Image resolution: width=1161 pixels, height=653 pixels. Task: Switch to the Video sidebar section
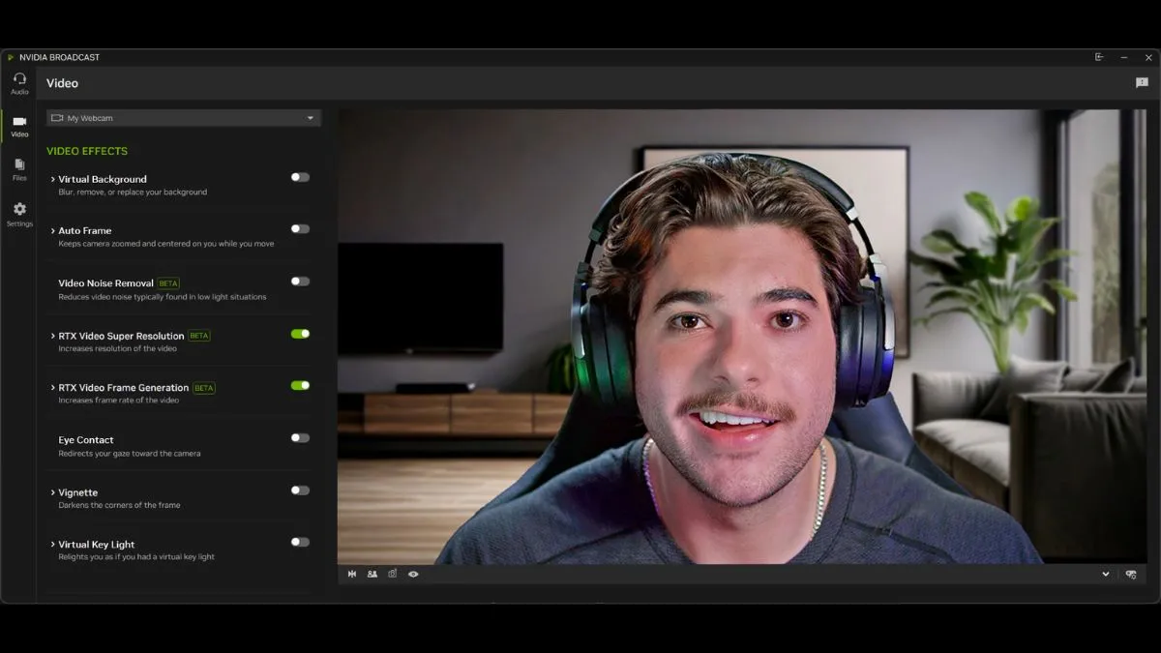pyautogui.click(x=19, y=127)
